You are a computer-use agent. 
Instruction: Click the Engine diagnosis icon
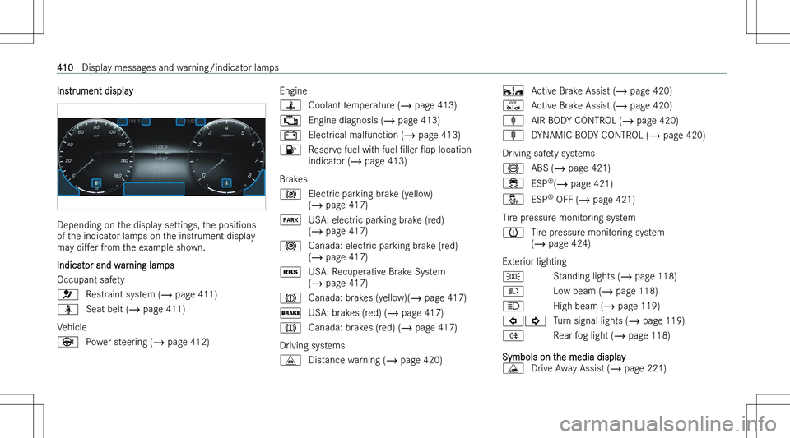[x=290, y=120]
